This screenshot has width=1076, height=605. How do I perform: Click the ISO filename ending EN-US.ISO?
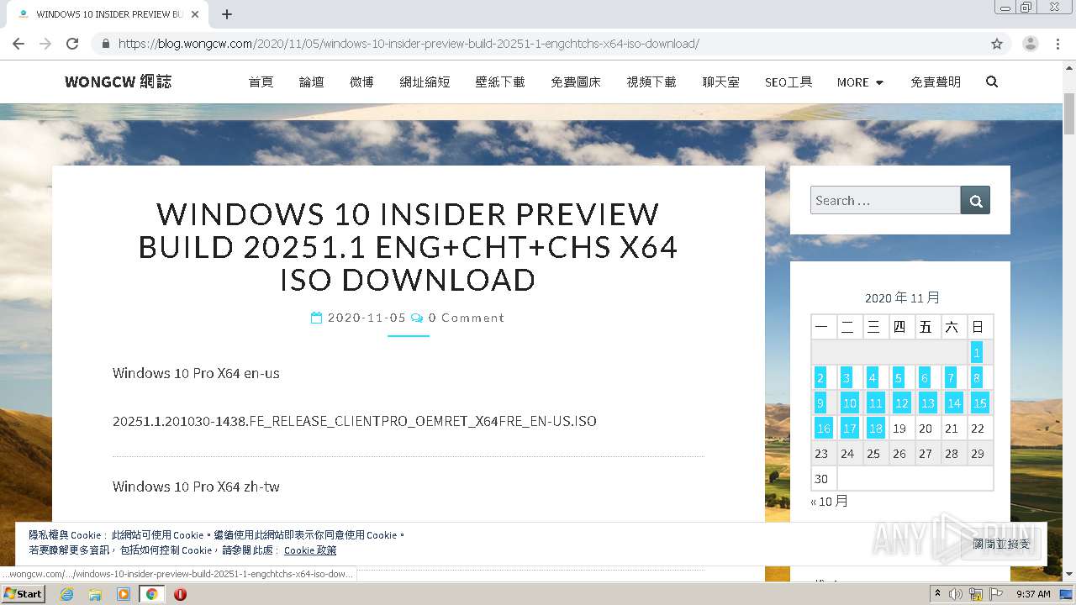[355, 421]
